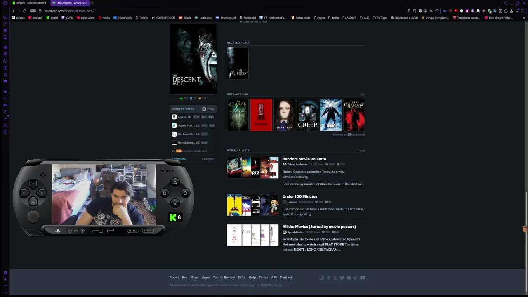Image resolution: width=528 pixels, height=297 pixels.
Task: Open The Thing poster
Action: [x=331, y=115]
